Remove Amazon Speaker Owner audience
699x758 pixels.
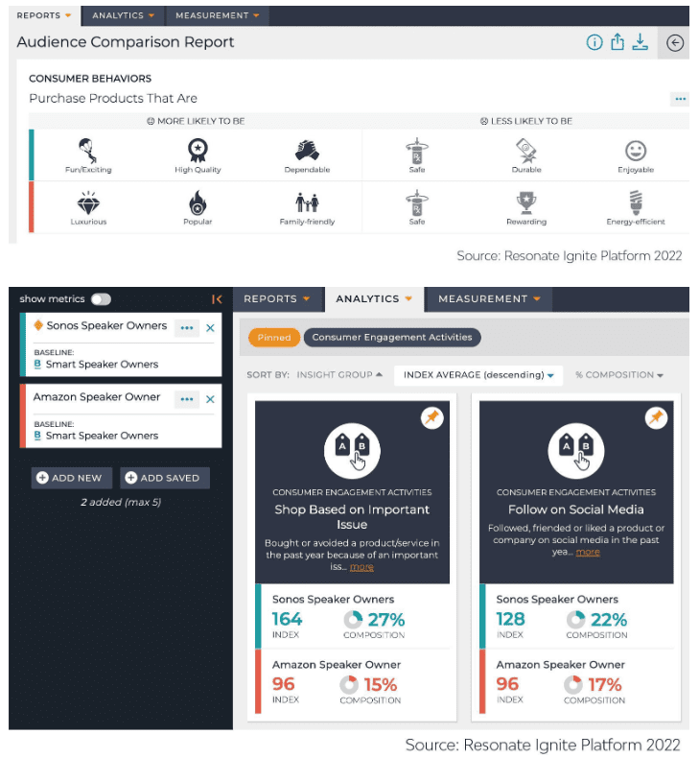tap(210, 399)
